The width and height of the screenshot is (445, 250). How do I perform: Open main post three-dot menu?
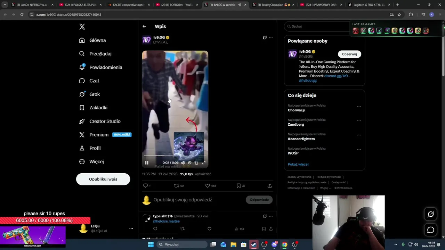point(271,37)
